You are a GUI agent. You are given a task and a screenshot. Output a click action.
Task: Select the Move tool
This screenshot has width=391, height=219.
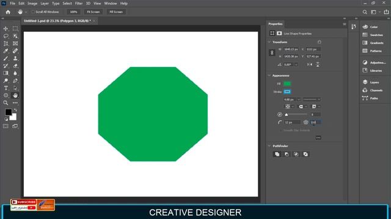tap(5, 29)
